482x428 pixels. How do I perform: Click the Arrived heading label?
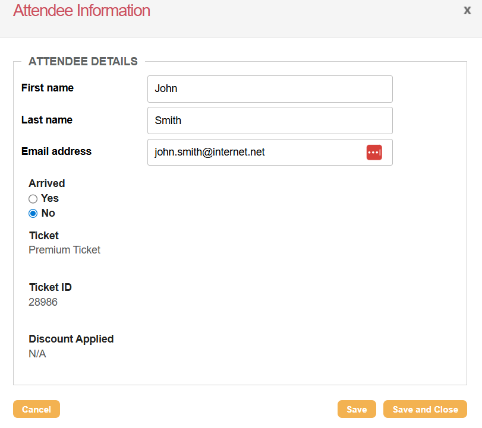pos(47,183)
